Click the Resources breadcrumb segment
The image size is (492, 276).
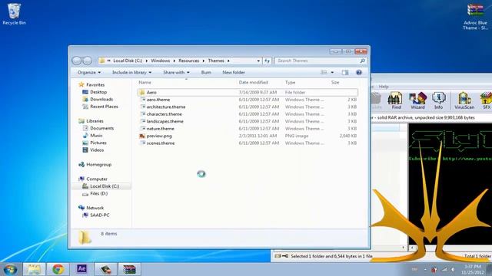pyautogui.click(x=188, y=61)
